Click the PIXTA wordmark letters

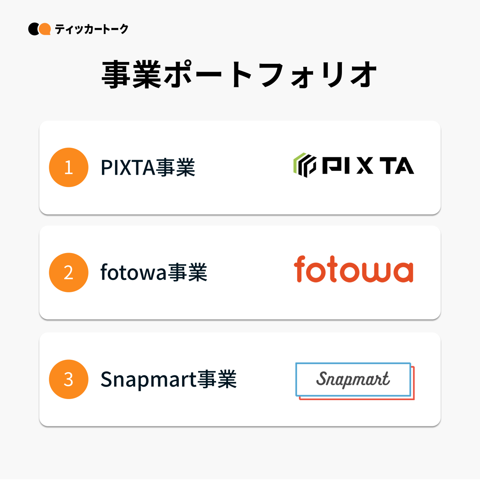[x=368, y=166]
